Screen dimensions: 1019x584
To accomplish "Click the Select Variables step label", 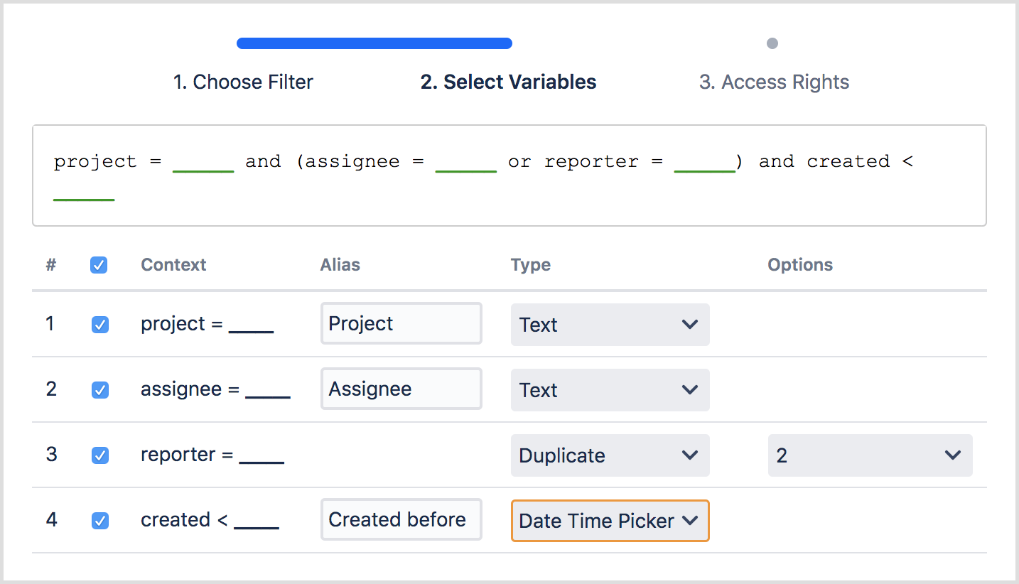I will pyautogui.click(x=507, y=82).
